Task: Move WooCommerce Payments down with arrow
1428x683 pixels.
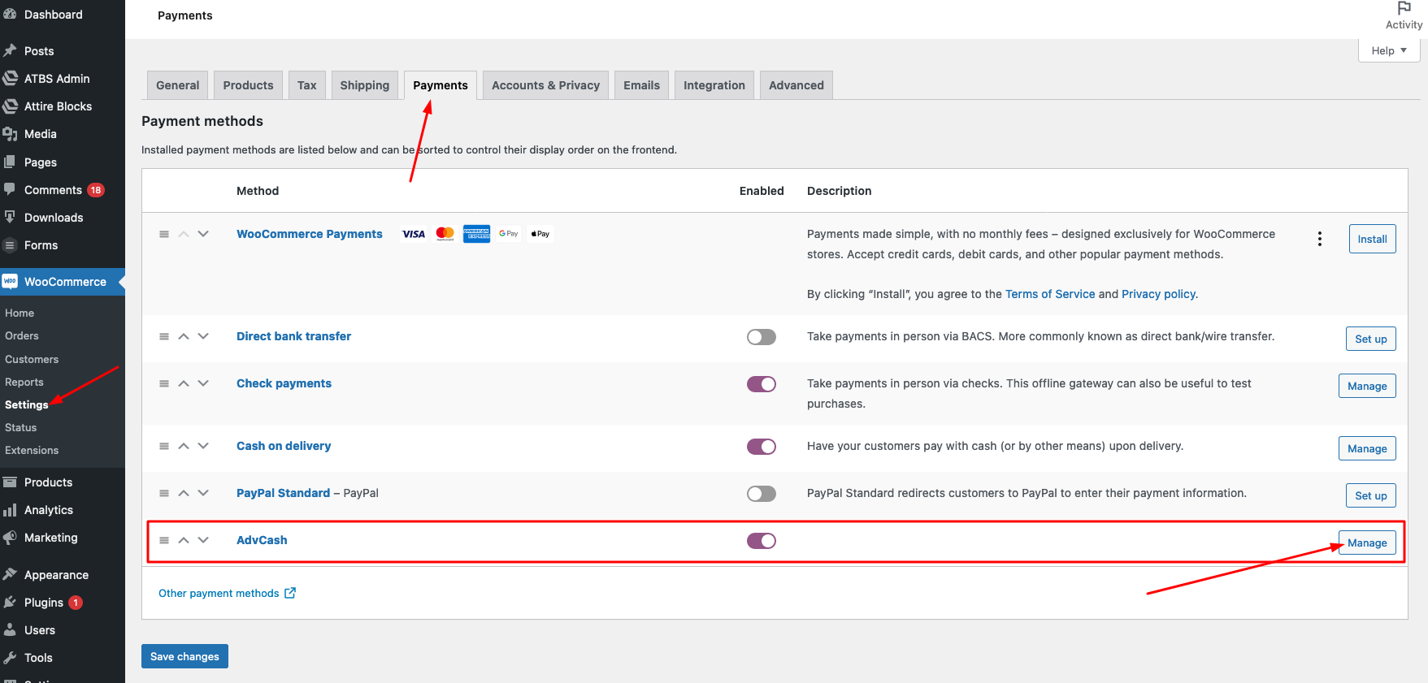Action: 203,234
